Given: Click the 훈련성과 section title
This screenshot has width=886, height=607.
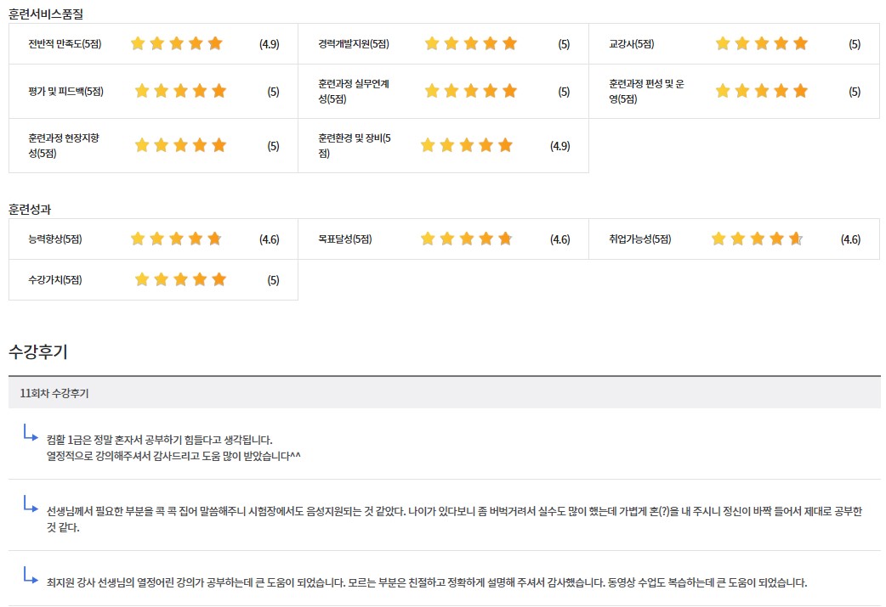Looking at the screenshot, I should tap(30, 209).
